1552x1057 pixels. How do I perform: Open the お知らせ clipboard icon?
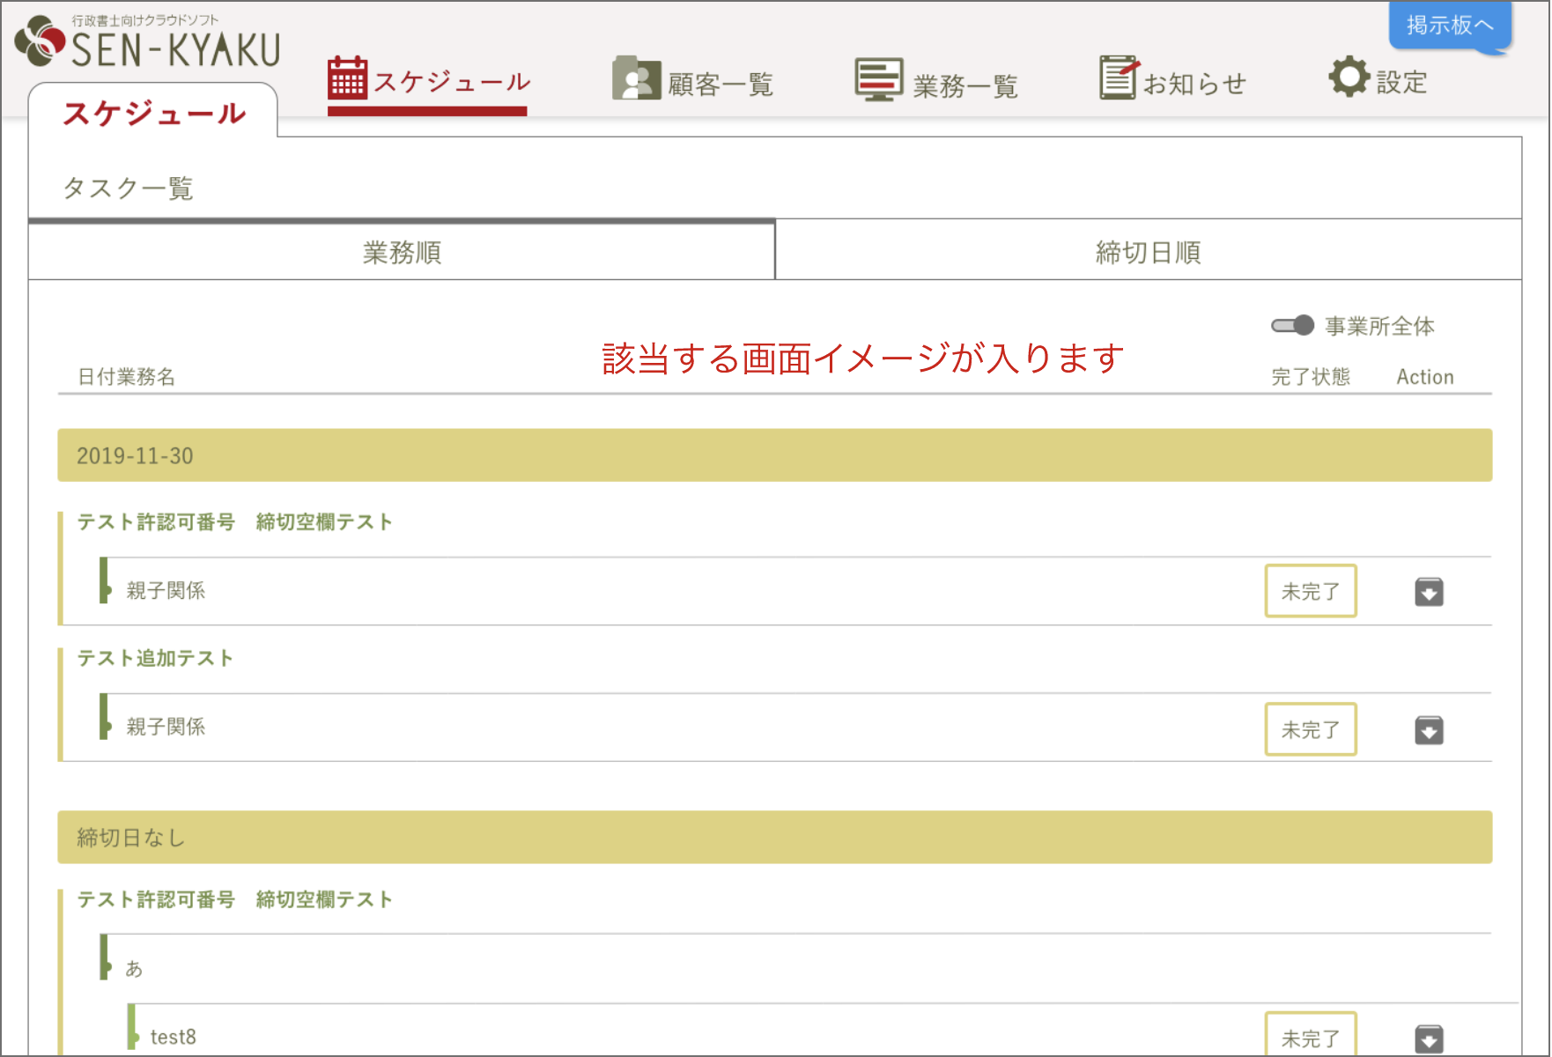tap(1116, 78)
